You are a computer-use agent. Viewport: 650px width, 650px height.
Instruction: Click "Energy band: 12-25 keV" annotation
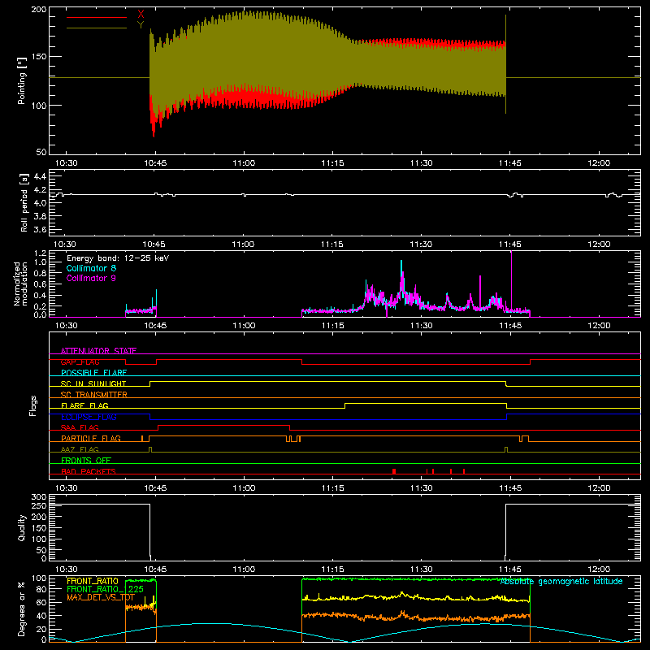118,258
